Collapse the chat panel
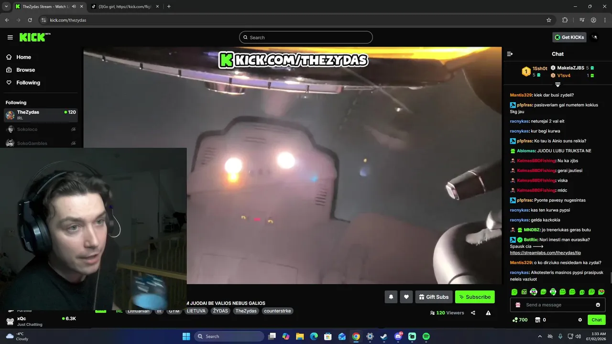 point(510,54)
